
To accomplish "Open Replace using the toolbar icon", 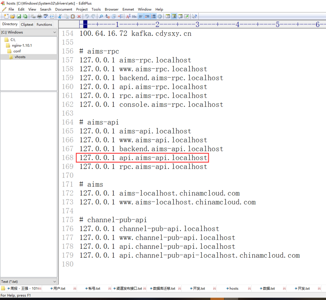I will coord(107,16).
